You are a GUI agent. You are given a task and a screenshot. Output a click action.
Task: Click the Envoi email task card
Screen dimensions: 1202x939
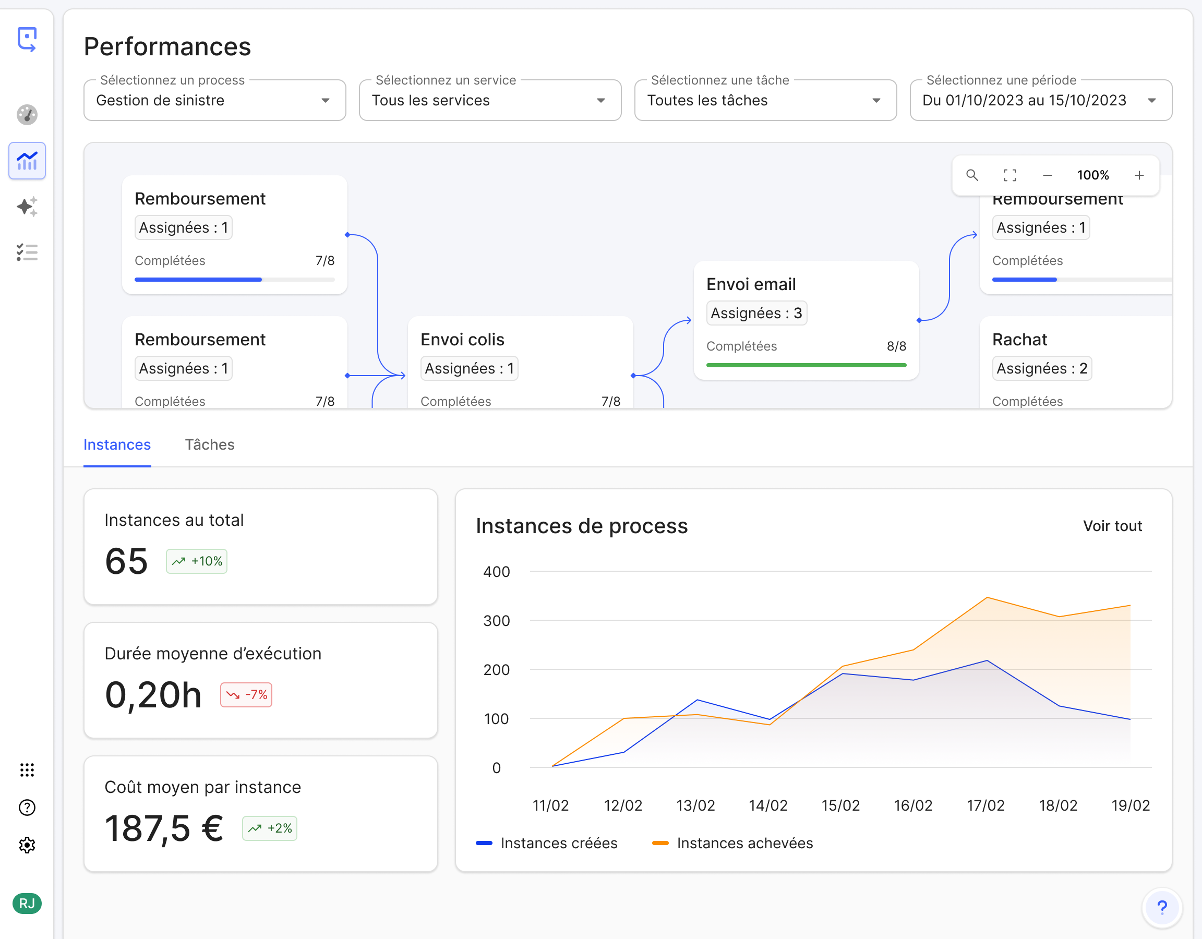(806, 319)
